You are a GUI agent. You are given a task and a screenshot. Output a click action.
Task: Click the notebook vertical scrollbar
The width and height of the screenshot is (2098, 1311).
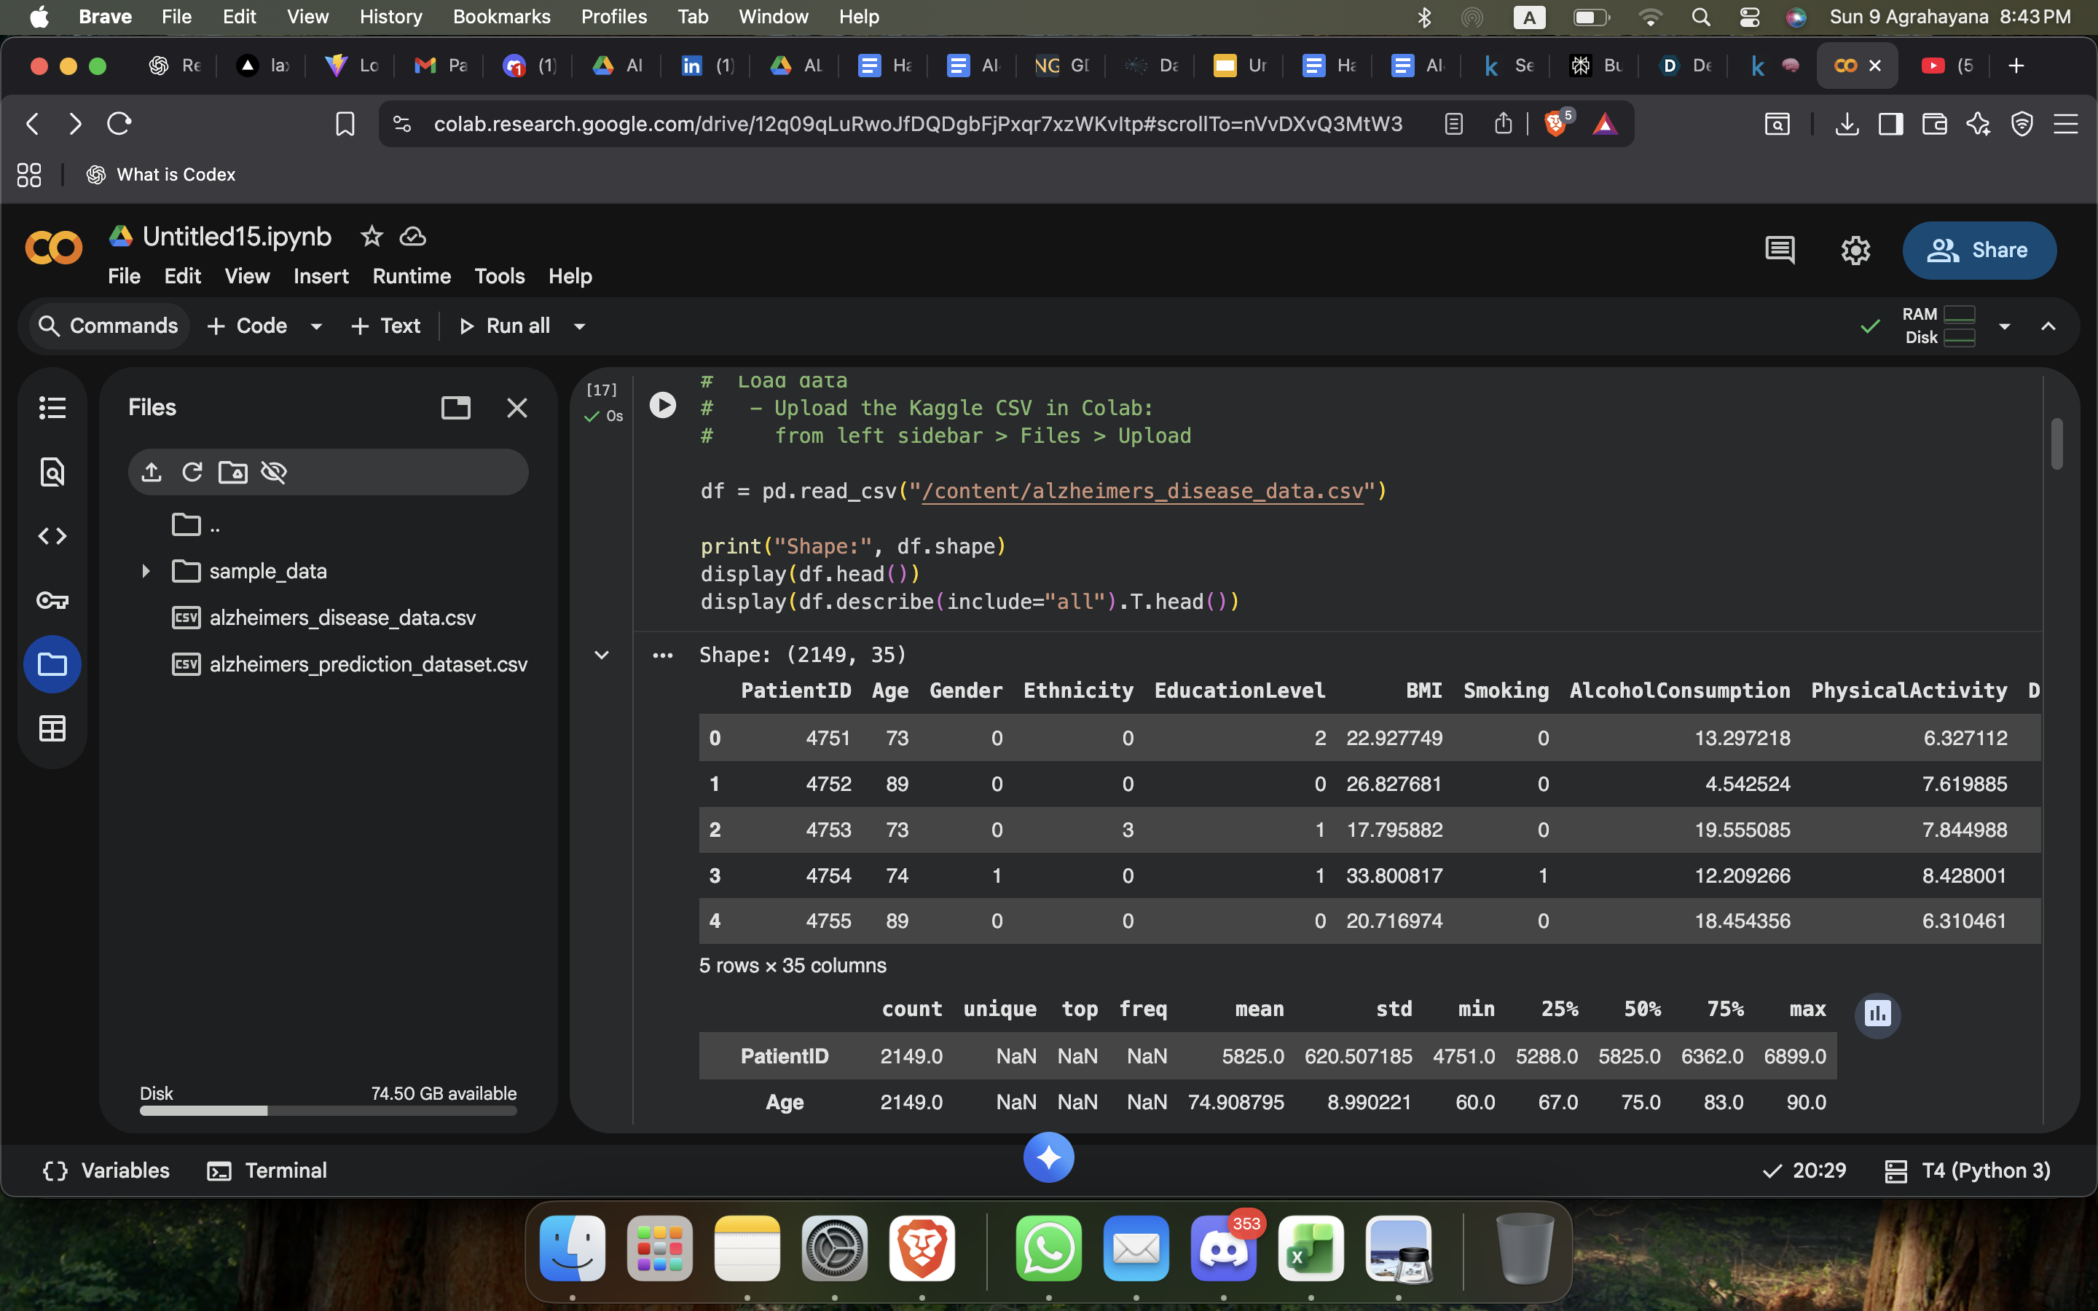(x=2056, y=445)
